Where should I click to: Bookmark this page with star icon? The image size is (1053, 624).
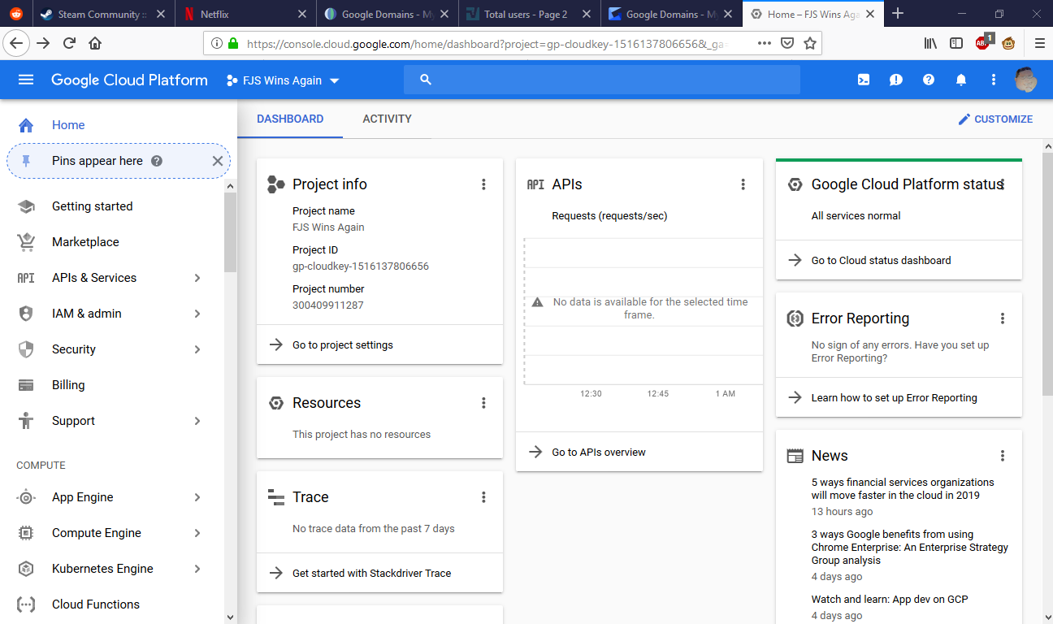810,44
